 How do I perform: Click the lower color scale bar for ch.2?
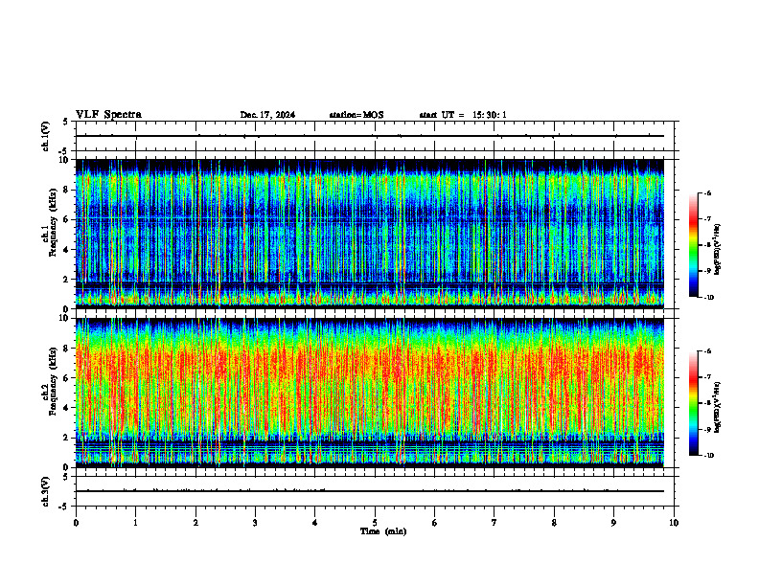[693, 403]
